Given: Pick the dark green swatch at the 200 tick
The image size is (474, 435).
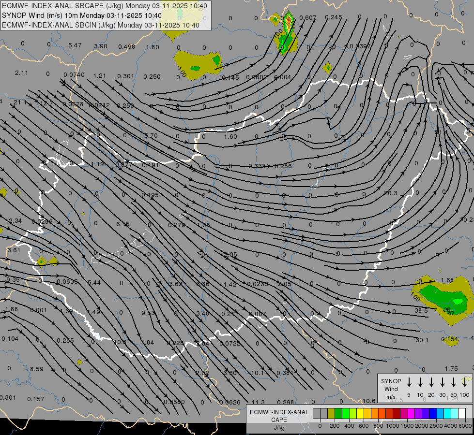Looking at the screenshot, I should (x=338, y=414).
